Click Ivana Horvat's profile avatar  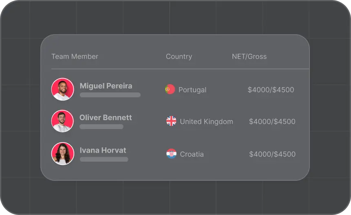(63, 154)
